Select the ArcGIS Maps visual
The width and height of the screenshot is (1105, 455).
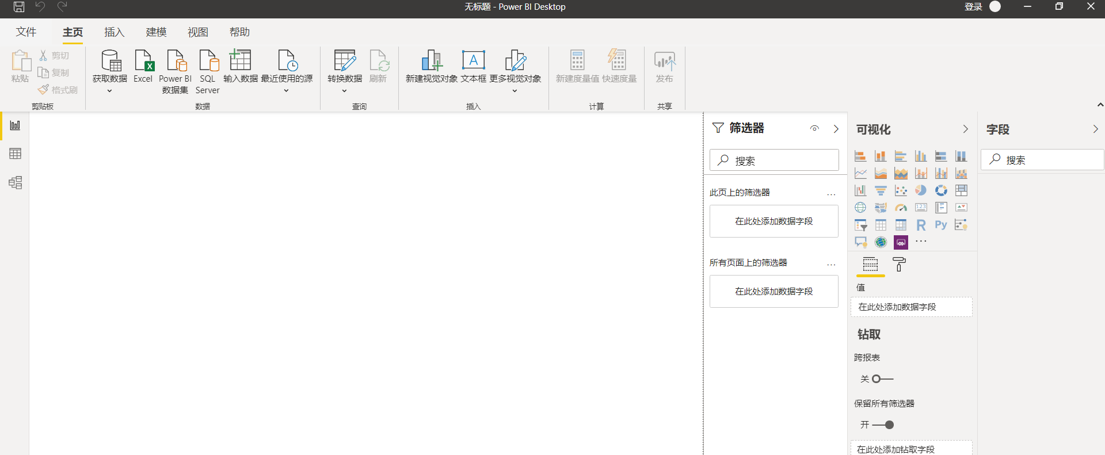[881, 242]
